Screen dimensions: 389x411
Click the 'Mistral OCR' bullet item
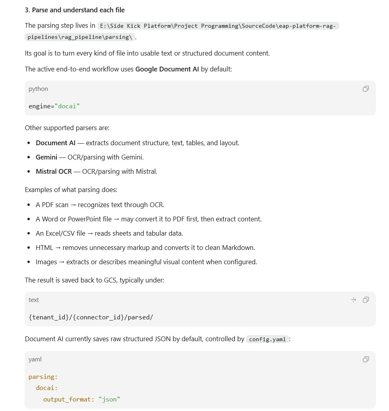point(96,171)
